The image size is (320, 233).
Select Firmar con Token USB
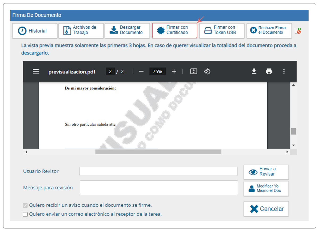point(222,31)
